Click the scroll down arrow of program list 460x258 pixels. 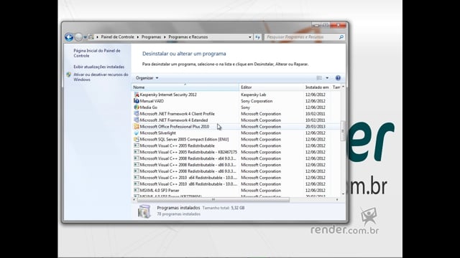[x=343, y=194]
